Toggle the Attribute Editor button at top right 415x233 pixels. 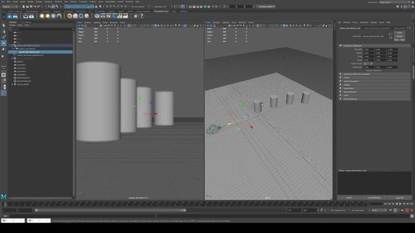405,6
